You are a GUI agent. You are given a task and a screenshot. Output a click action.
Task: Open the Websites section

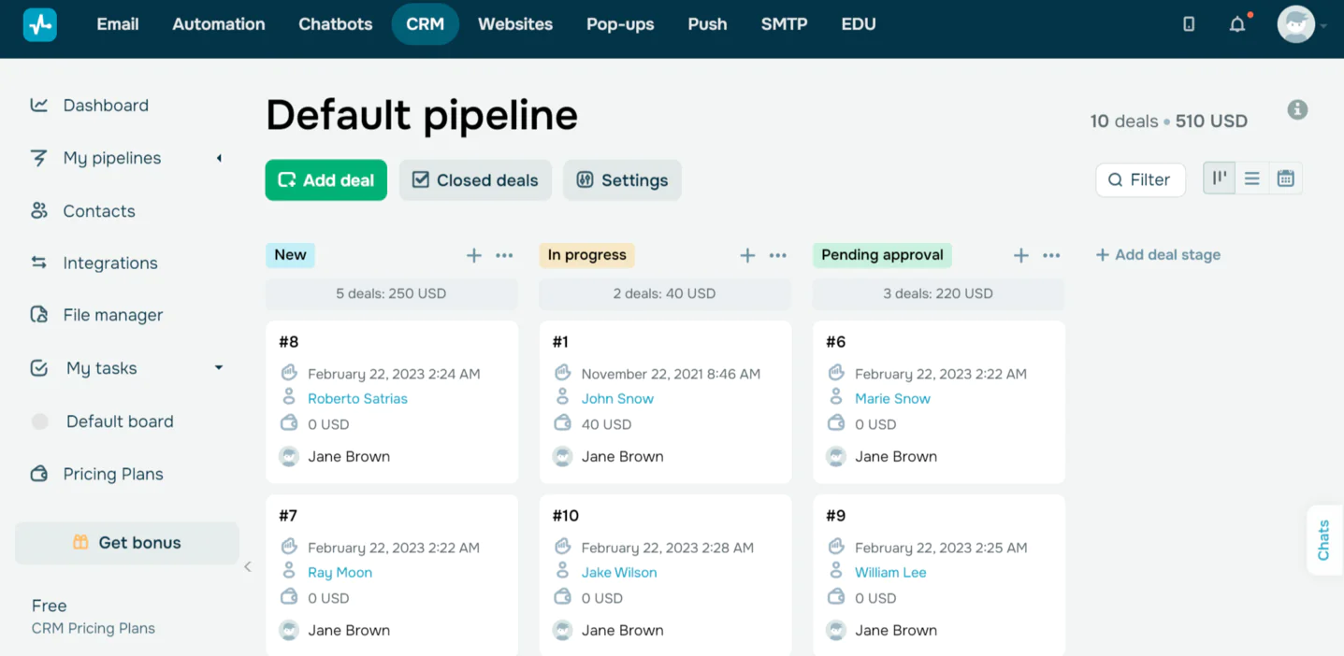click(515, 24)
